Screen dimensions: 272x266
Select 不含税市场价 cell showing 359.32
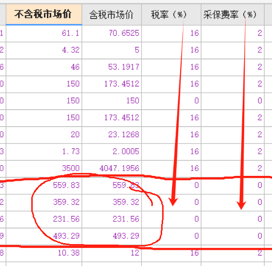(x=44, y=202)
